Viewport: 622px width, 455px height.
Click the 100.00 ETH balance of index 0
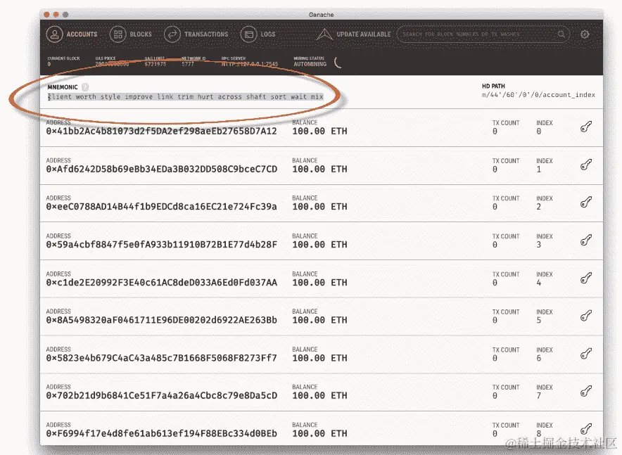click(x=319, y=132)
